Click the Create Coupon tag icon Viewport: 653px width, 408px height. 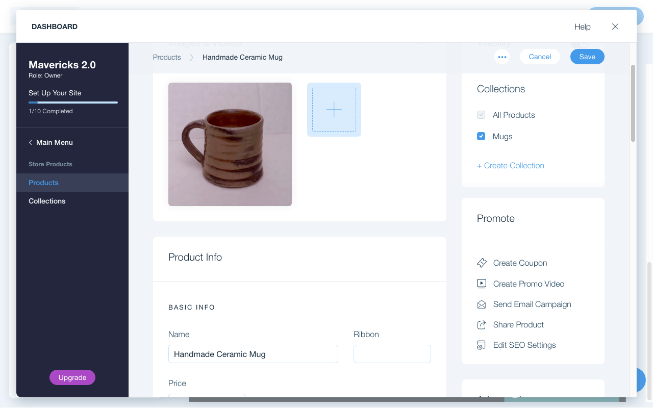(x=482, y=263)
